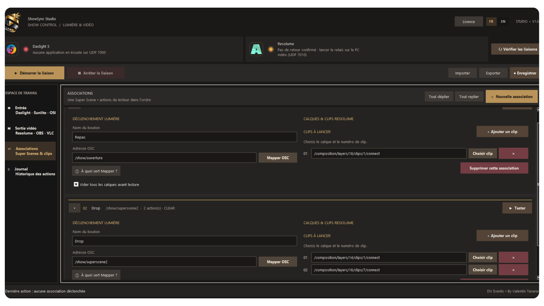Click the red Daslight status indicator

pos(26,49)
